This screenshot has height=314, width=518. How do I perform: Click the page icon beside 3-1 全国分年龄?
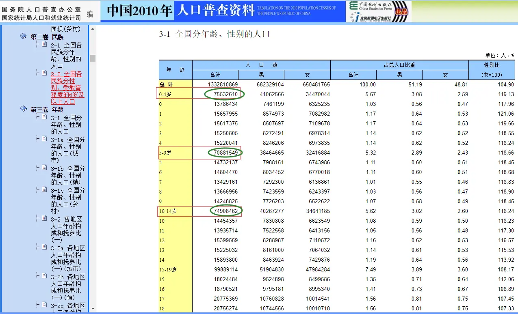tap(44, 116)
